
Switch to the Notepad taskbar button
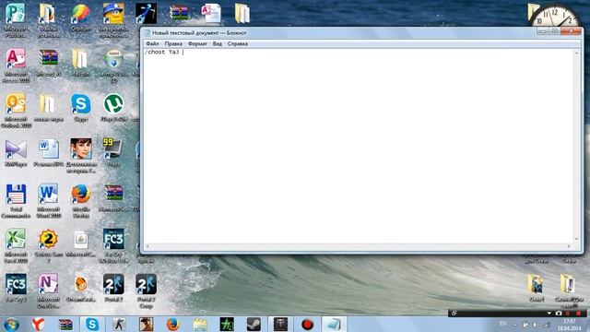coord(334,324)
